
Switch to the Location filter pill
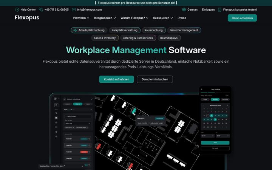(68, 104)
